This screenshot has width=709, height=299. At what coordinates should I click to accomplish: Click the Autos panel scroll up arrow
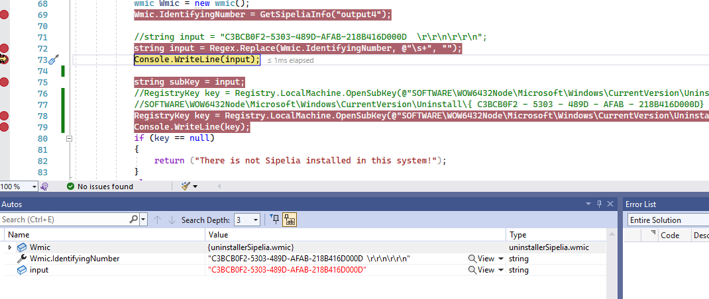click(x=612, y=235)
